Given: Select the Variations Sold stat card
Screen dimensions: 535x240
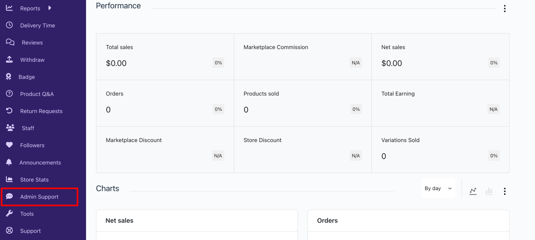Looking at the screenshot, I should (x=440, y=150).
